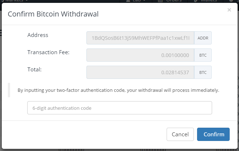The image size is (239, 151).
Task: Select the Transaction Fee amount field
Action: 140,55
